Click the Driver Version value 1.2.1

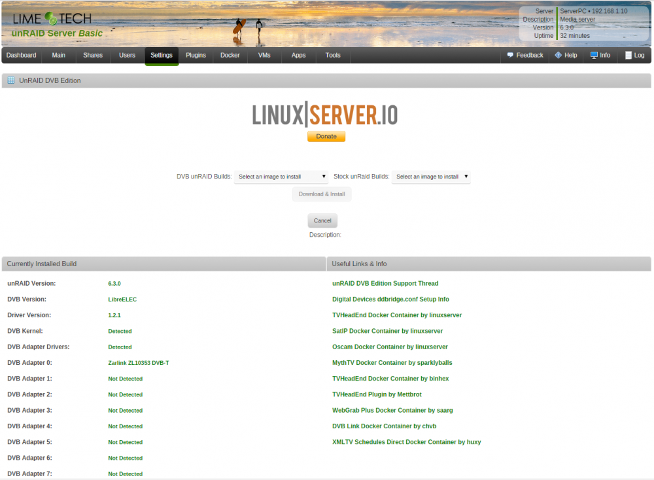tap(114, 315)
